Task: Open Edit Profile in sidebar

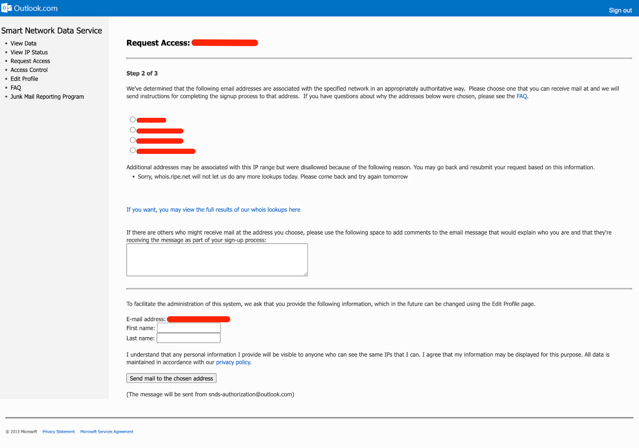Action: [x=24, y=79]
